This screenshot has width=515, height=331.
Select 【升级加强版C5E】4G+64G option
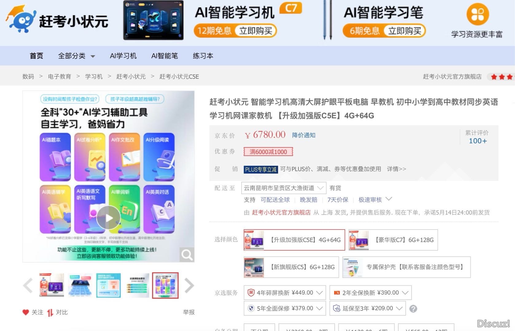tap(294, 240)
